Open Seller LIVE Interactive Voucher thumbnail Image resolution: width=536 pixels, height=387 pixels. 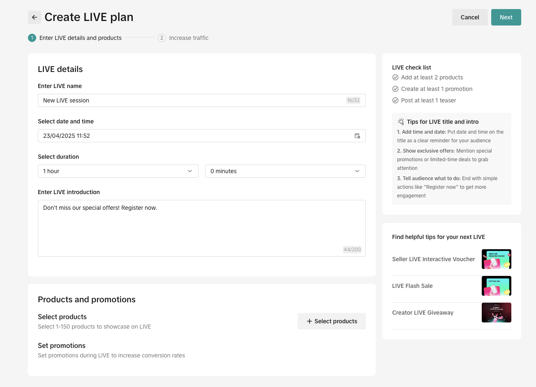496,259
